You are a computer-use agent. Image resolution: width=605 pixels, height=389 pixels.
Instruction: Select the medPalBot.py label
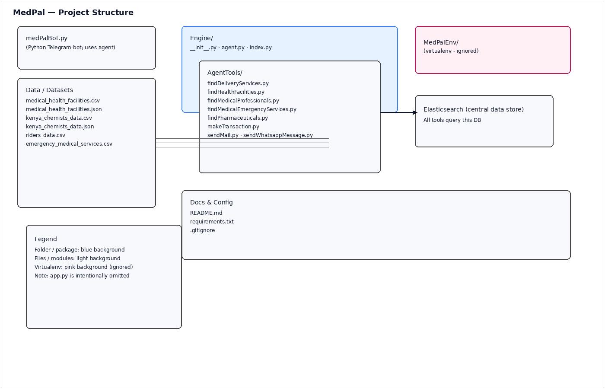pos(47,38)
